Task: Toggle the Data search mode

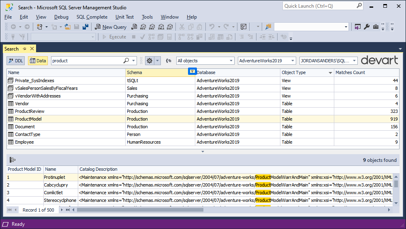Action: tap(38, 61)
